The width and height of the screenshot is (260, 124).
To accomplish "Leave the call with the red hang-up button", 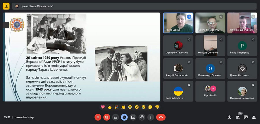I will tap(161, 117).
